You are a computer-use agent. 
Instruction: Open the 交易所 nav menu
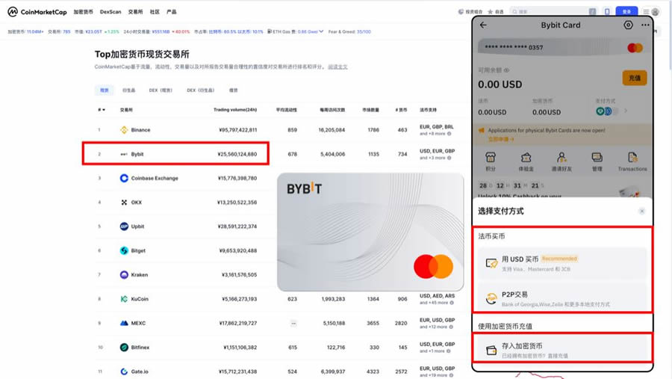click(135, 12)
